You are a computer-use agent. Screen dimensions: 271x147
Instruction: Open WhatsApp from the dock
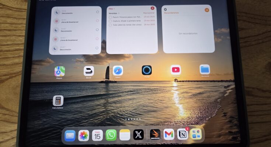(111, 135)
